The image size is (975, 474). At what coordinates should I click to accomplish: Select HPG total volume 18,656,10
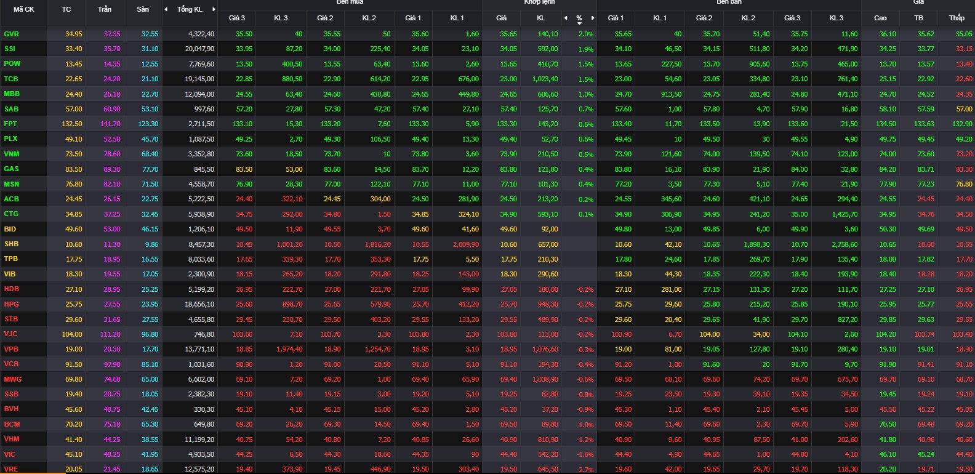pos(199,304)
